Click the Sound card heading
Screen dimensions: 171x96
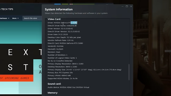click(x=54, y=84)
